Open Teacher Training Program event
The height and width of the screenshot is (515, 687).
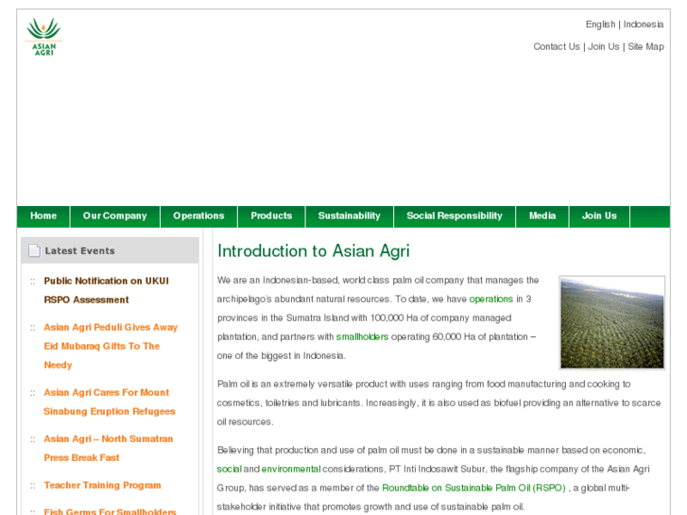pyautogui.click(x=102, y=485)
